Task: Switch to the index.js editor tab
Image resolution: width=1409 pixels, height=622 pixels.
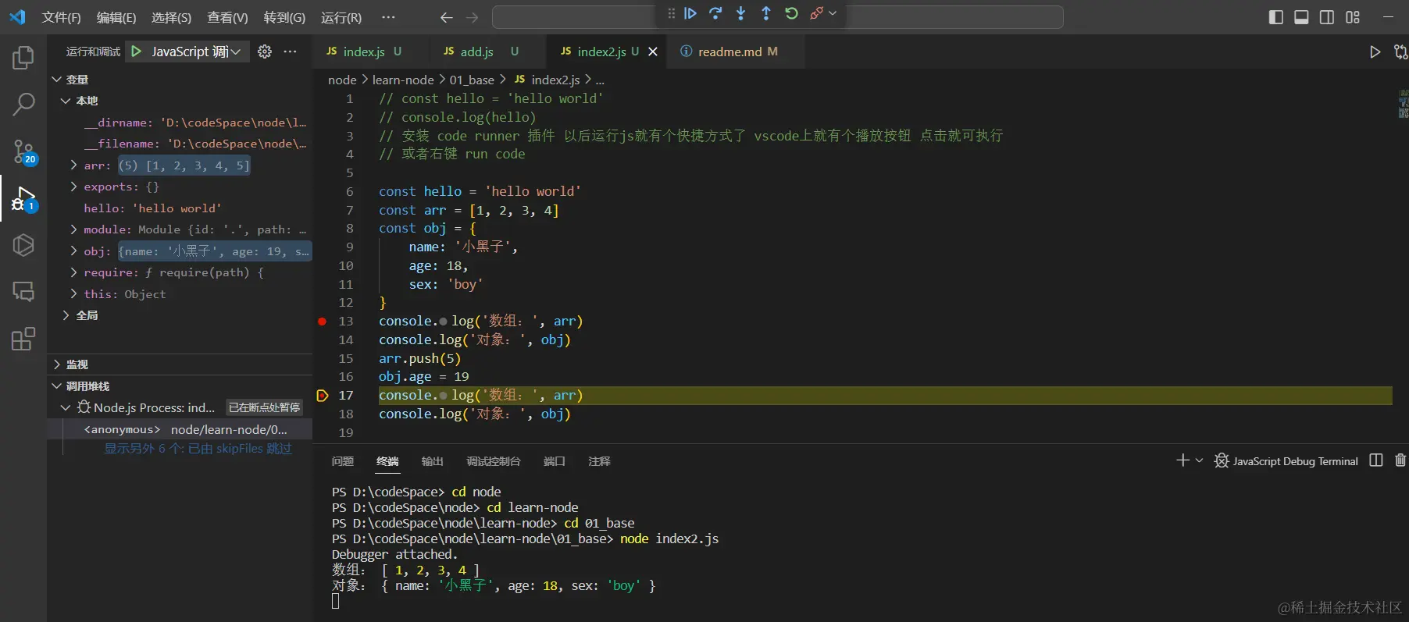Action: click(x=364, y=52)
